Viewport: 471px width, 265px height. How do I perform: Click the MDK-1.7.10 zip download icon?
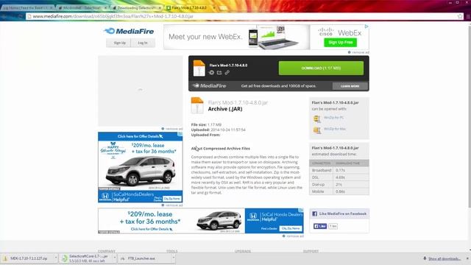tap(5, 258)
